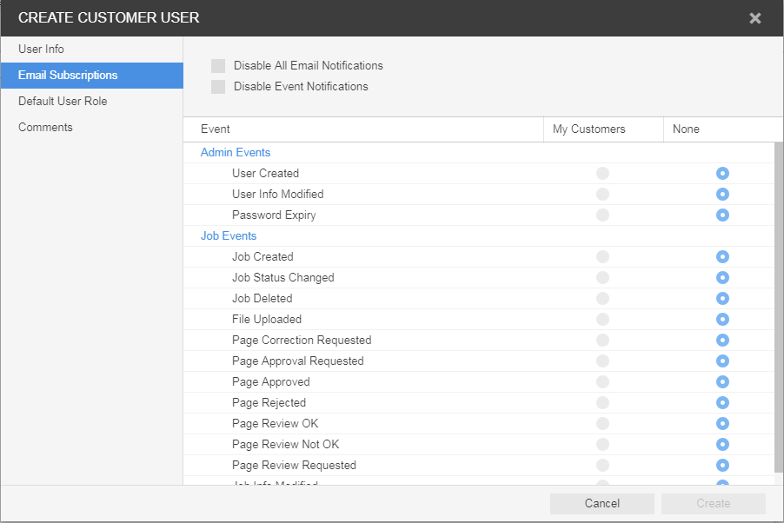
Task: Click the Cancel button
Action: [601, 504]
